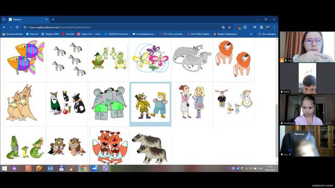Open the Viber taskbar icon
Viewport: 335px width, 188px height.
pyautogui.click(x=105, y=168)
